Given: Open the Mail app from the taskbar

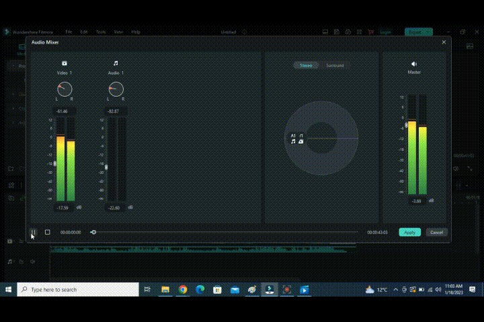Looking at the screenshot, I should (235, 290).
